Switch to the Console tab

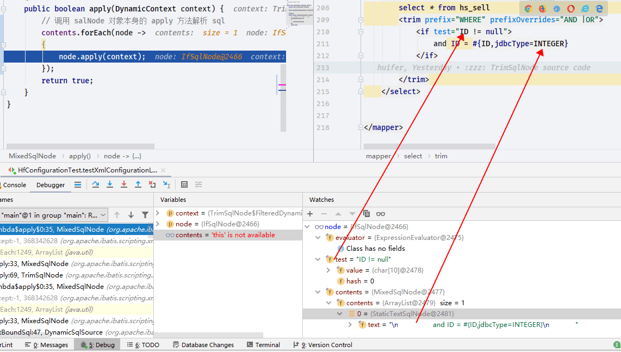14,185
